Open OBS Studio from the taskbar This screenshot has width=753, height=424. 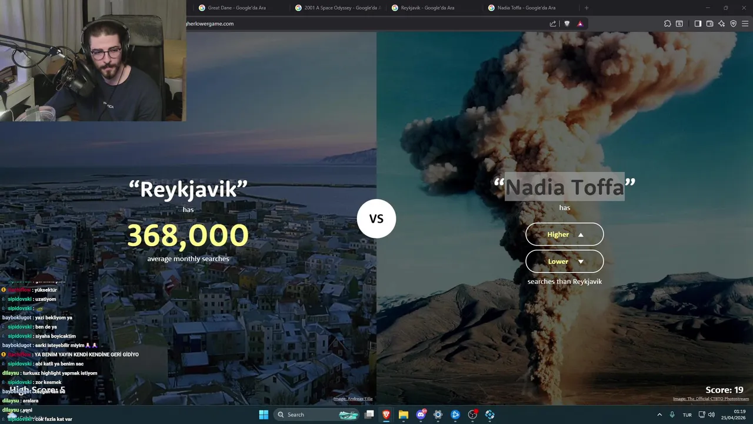click(x=472, y=415)
